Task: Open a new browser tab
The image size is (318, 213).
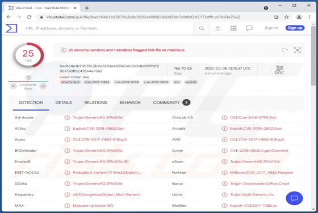Action: [x=87, y=8]
